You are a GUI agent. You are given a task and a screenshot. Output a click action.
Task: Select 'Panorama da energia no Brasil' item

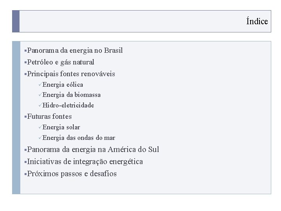[x=75, y=50]
